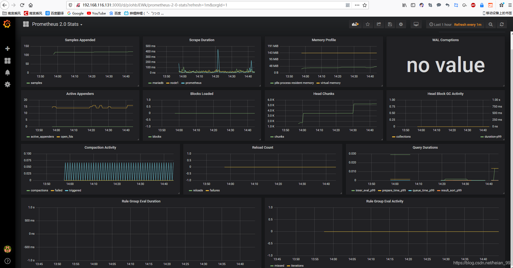This screenshot has height=268, width=513.
Task: Open the 百度 bookmark
Action: click(x=115, y=13)
